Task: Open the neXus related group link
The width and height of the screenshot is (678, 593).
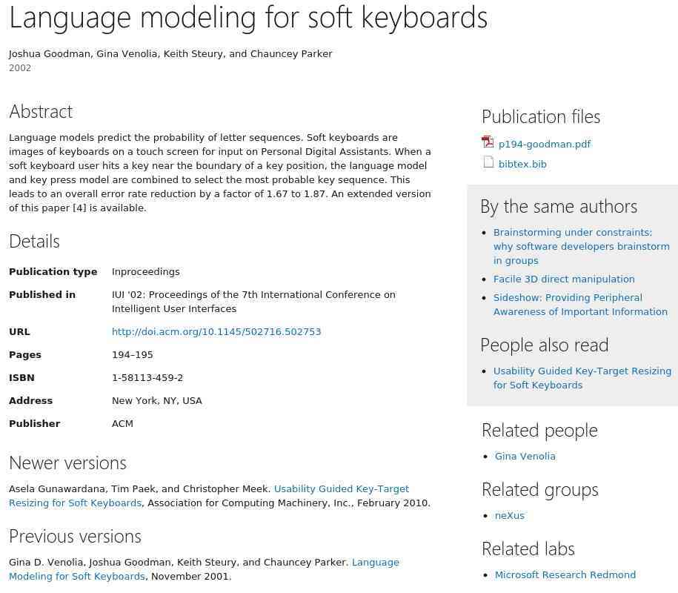Action: (x=509, y=516)
